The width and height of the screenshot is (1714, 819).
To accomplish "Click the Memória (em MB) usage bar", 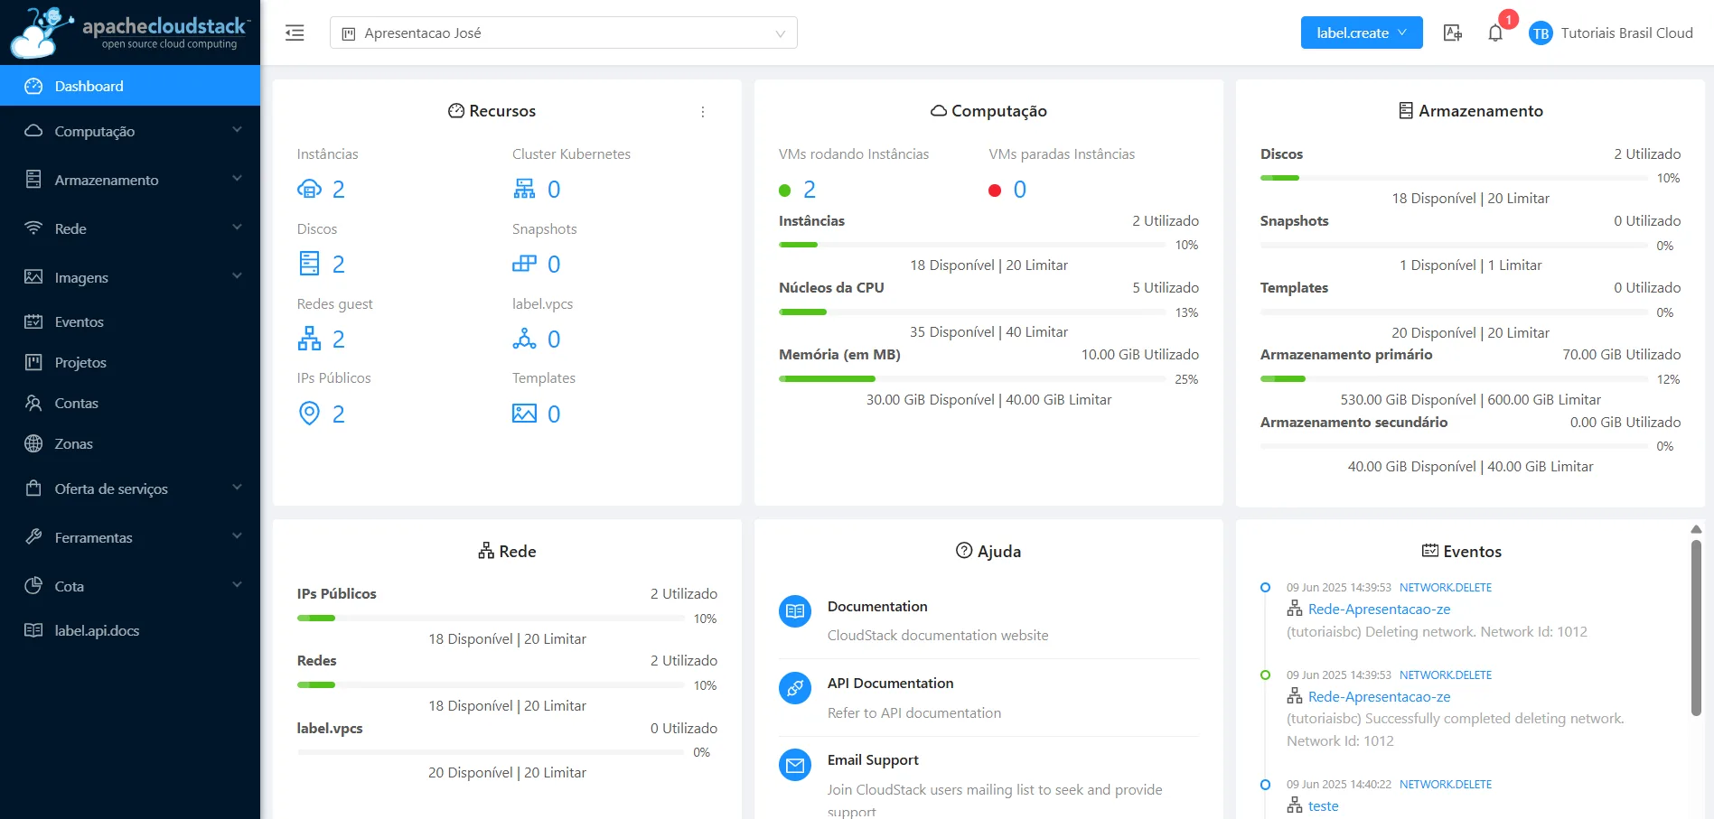I will tap(972, 379).
